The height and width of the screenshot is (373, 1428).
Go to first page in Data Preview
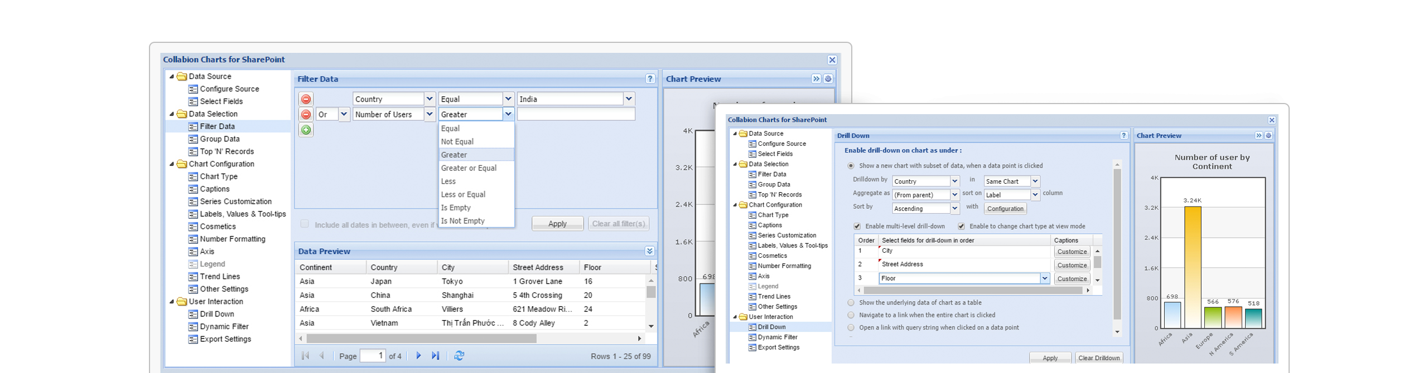click(x=305, y=356)
